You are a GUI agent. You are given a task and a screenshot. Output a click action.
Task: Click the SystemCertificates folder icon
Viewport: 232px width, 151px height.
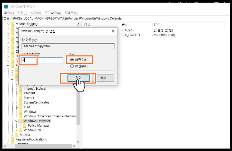pos(21,102)
